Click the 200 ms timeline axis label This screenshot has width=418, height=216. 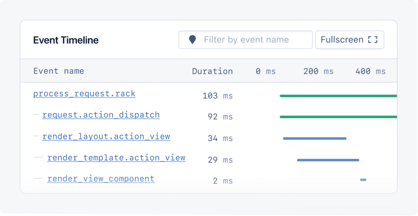click(318, 71)
